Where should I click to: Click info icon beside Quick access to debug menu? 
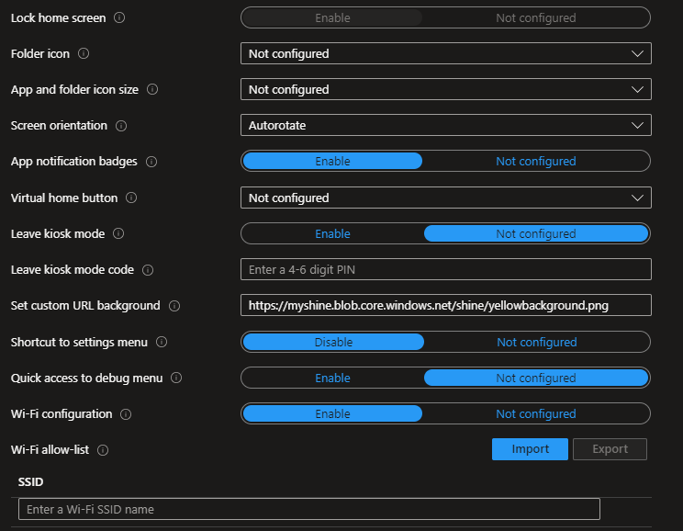(x=176, y=378)
